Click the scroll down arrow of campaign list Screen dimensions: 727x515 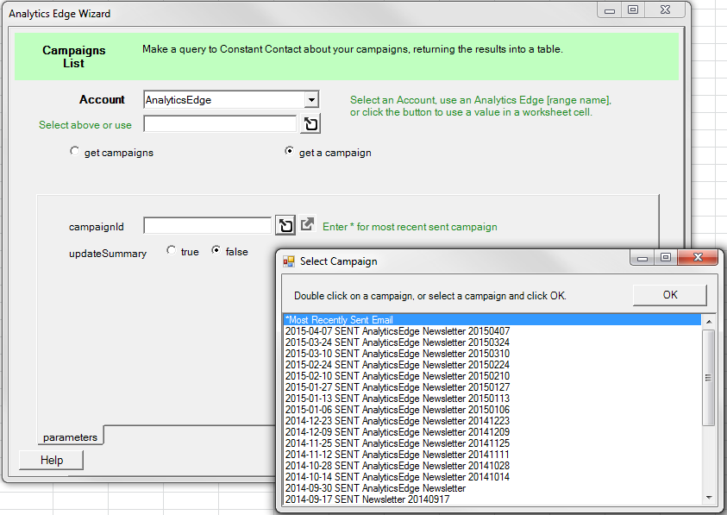coord(708,498)
